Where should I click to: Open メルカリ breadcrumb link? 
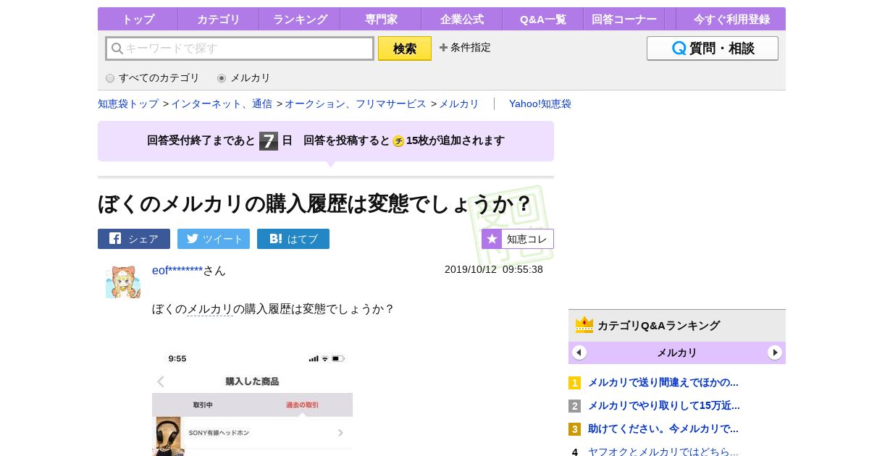coord(459,104)
